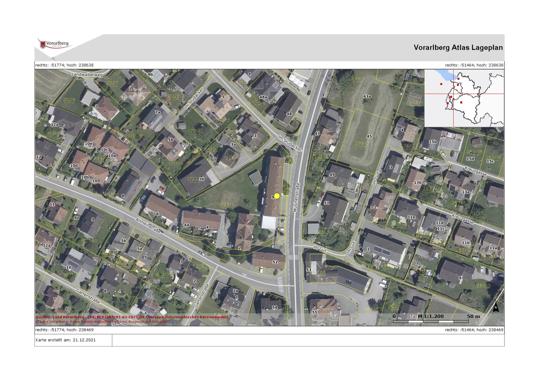Select the Almeinstraße street label
This screenshot has width=539, height=381.
[x=148, y=226]
